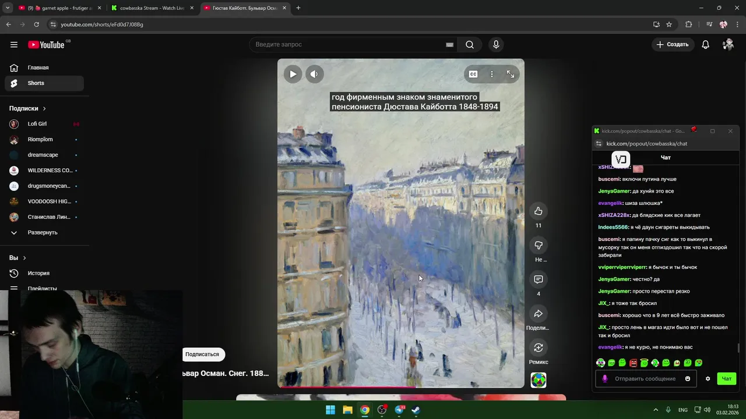746x419 pixels.
Task: Open the Станислав Лин... channel
Action: [x=44, y=217]
